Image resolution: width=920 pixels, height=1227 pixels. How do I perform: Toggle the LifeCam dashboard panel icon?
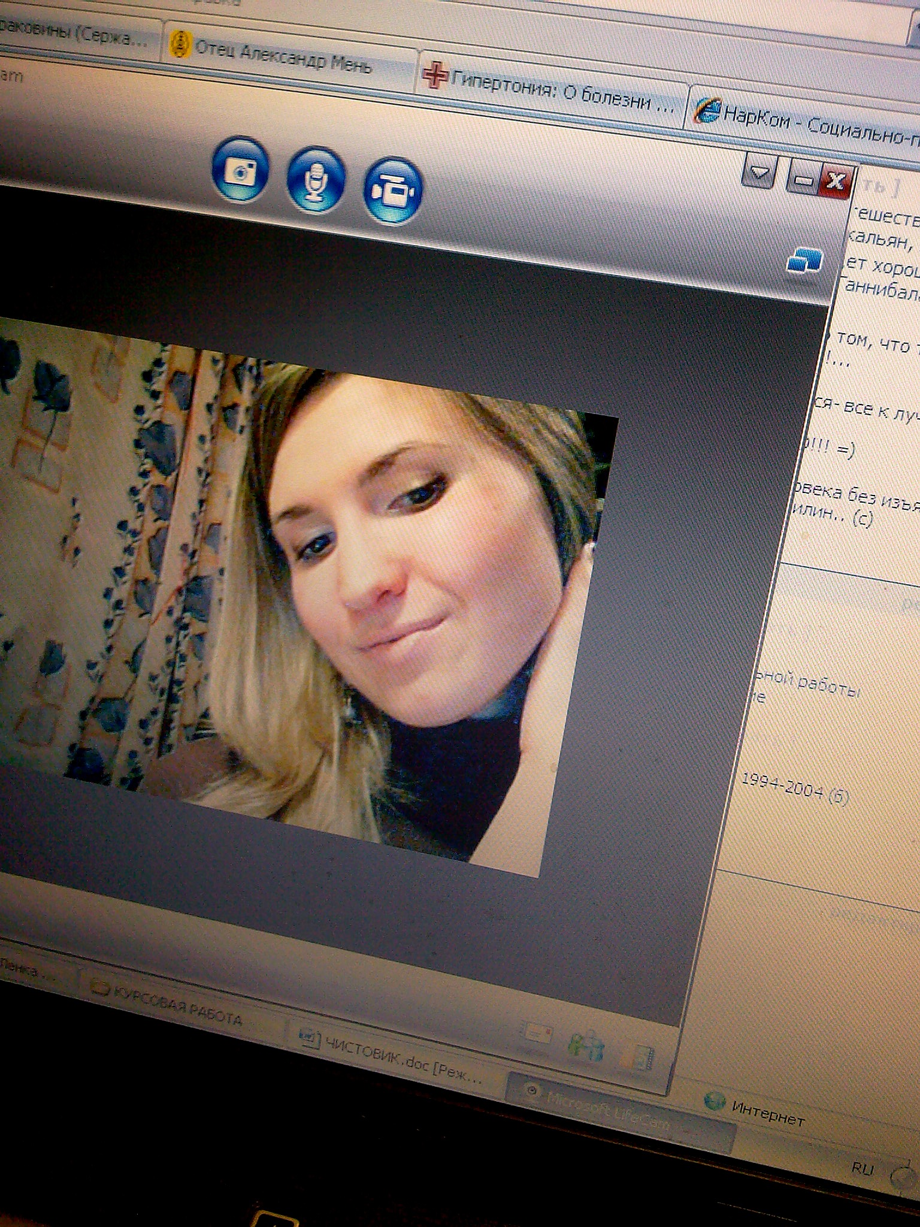pyautogui.click(x=804, y=261)
